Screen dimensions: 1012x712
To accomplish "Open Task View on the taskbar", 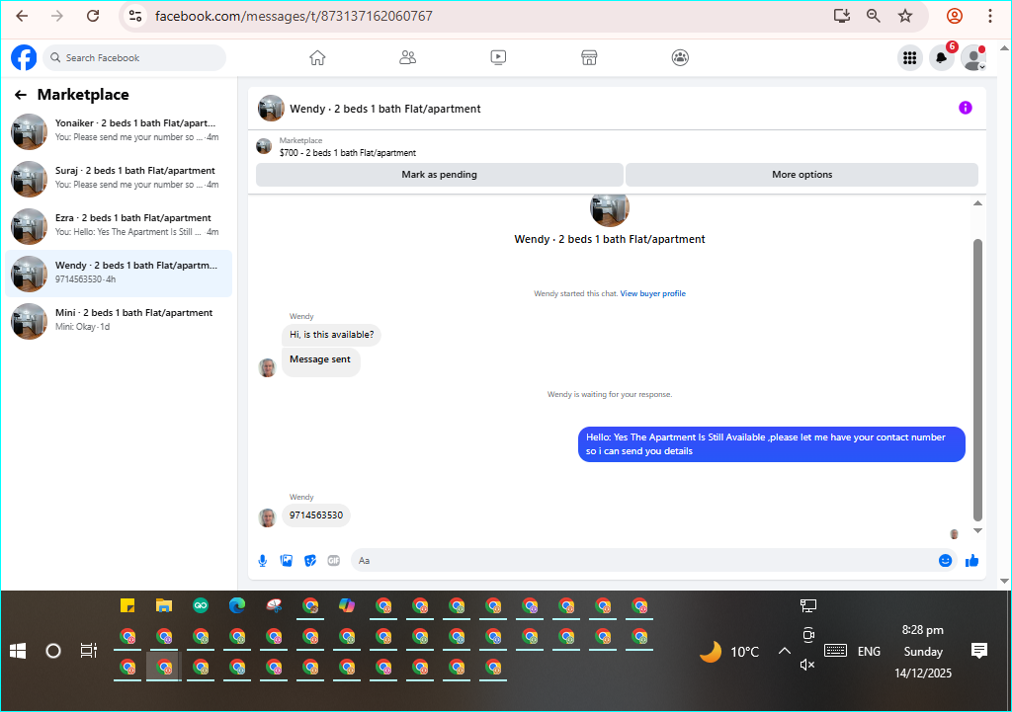I will [88, 652].
